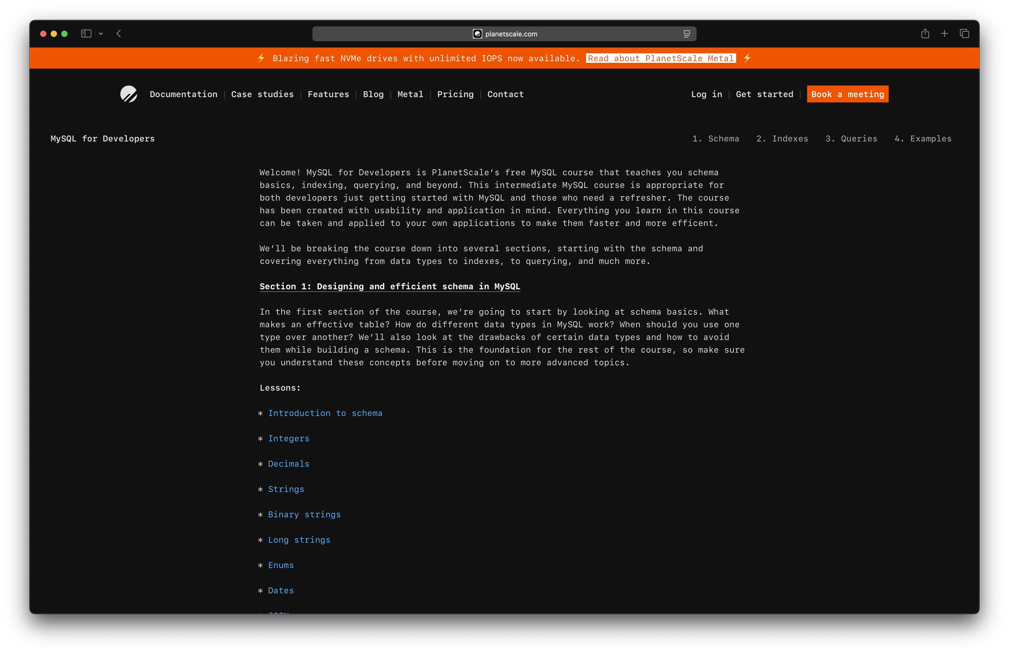Open the Long strings lesson
1009x653 pixels.
(x=299, y=540)
